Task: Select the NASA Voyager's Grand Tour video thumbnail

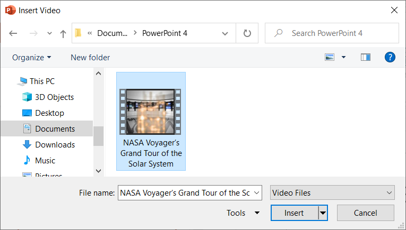Action: [150, 112]
